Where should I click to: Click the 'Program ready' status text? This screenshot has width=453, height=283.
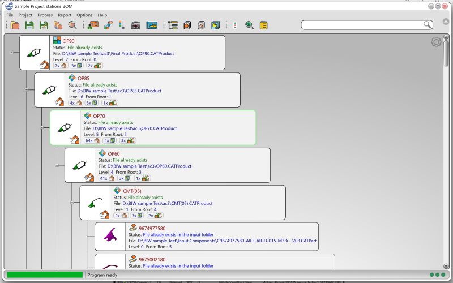102,275
